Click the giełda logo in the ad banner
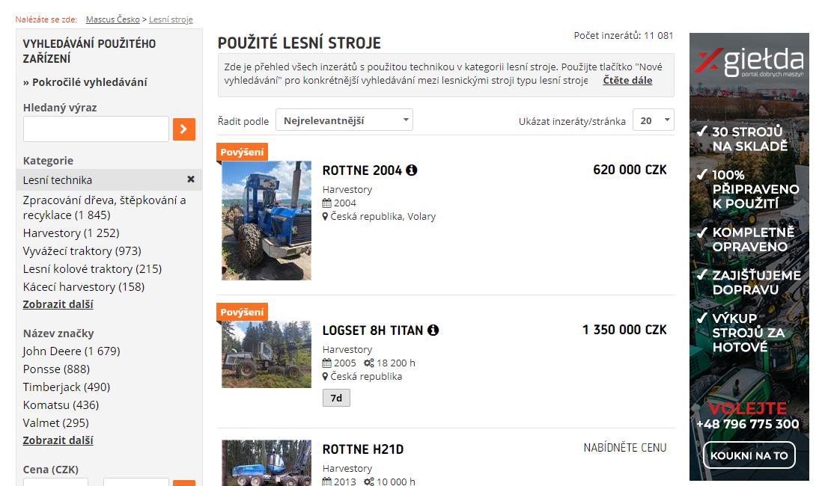822x486 pixels. point(749,62)
